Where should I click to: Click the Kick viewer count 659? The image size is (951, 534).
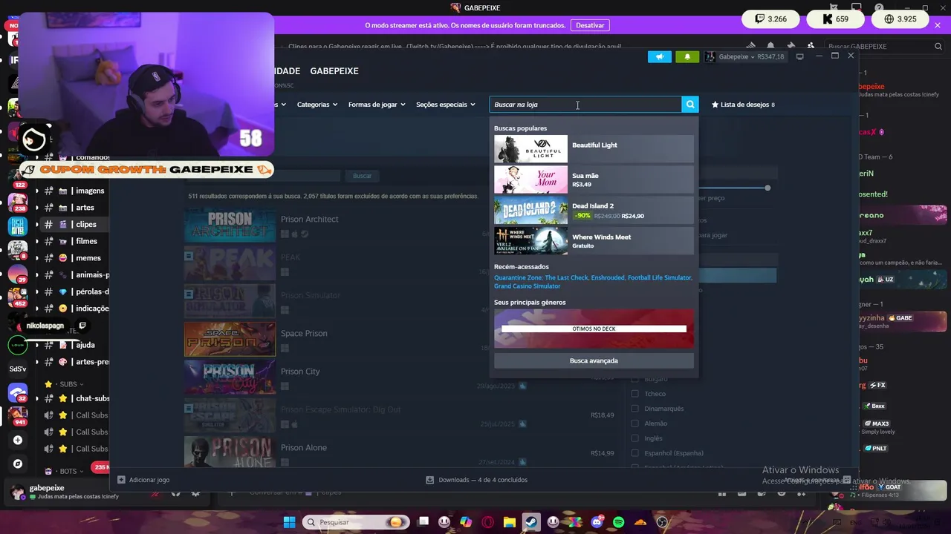coord(834,19)
